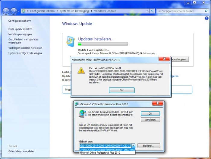Image resolution: width=211 pixels, height=159 pixels.
Task: Click Annuleren in network source dialog
Action: pyautogui.click(x=150, y=120)
